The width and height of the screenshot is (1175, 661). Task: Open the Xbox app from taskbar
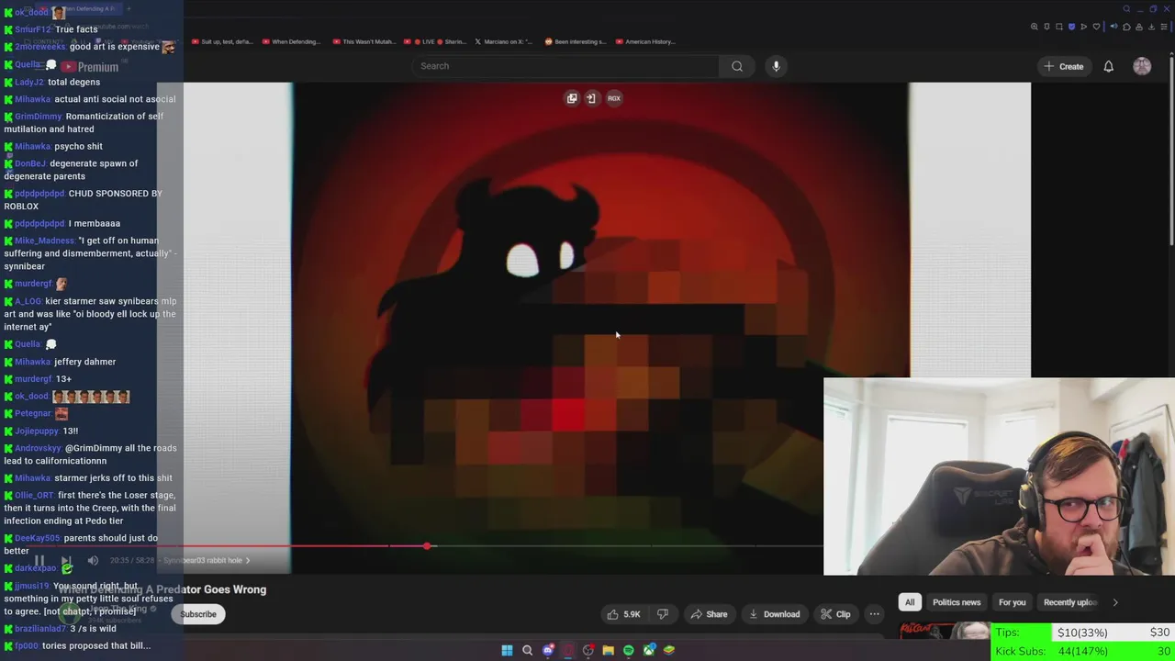click(649, 650)
